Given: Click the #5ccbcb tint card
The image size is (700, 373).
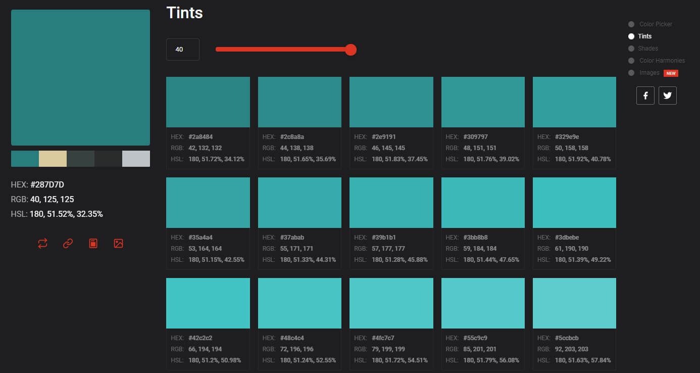Looking at the screenshot, I should tap(574, 303).
